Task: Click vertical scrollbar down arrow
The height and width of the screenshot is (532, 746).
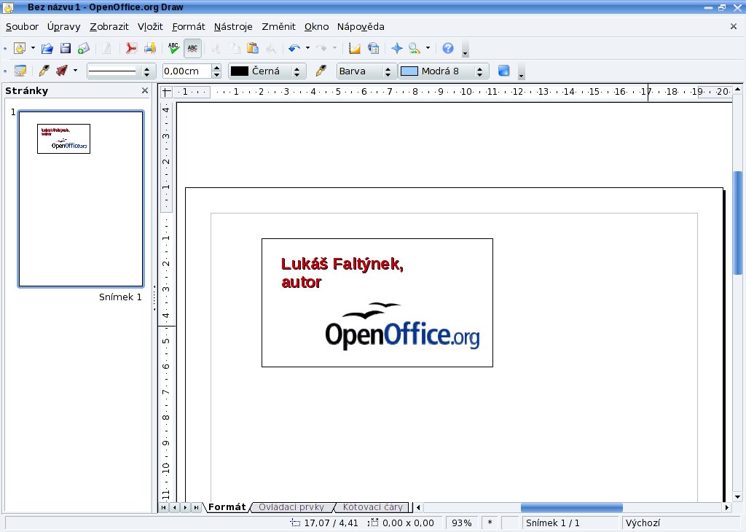Action: (738, 497)
